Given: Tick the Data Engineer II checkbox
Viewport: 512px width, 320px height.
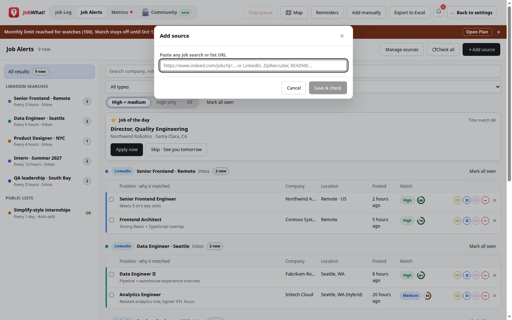Looking at the screenshot, I should [111, 274].
